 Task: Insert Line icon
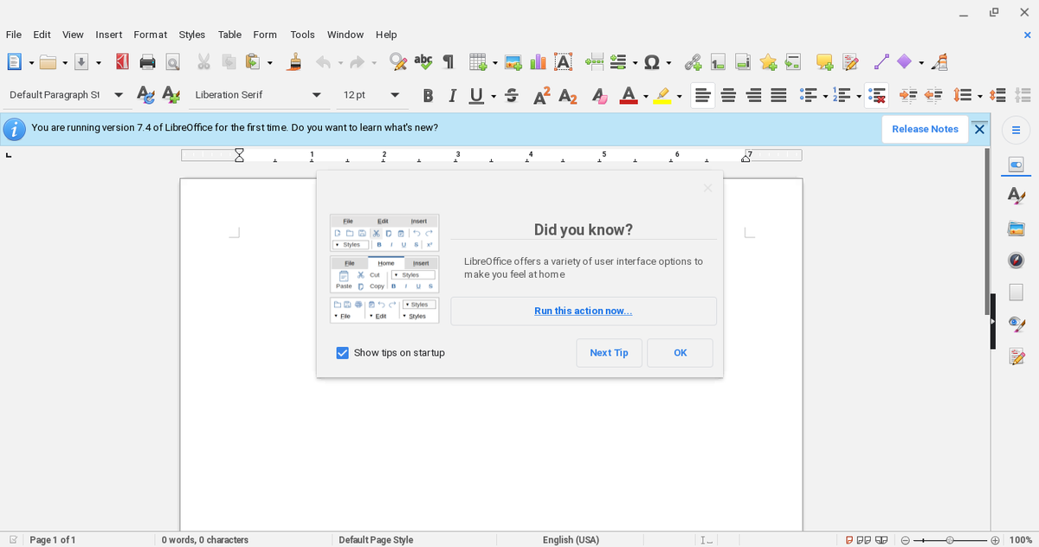881,61
